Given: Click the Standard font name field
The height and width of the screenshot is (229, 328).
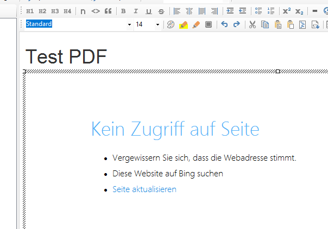Looking at the screenshot, I should [75, 24].
